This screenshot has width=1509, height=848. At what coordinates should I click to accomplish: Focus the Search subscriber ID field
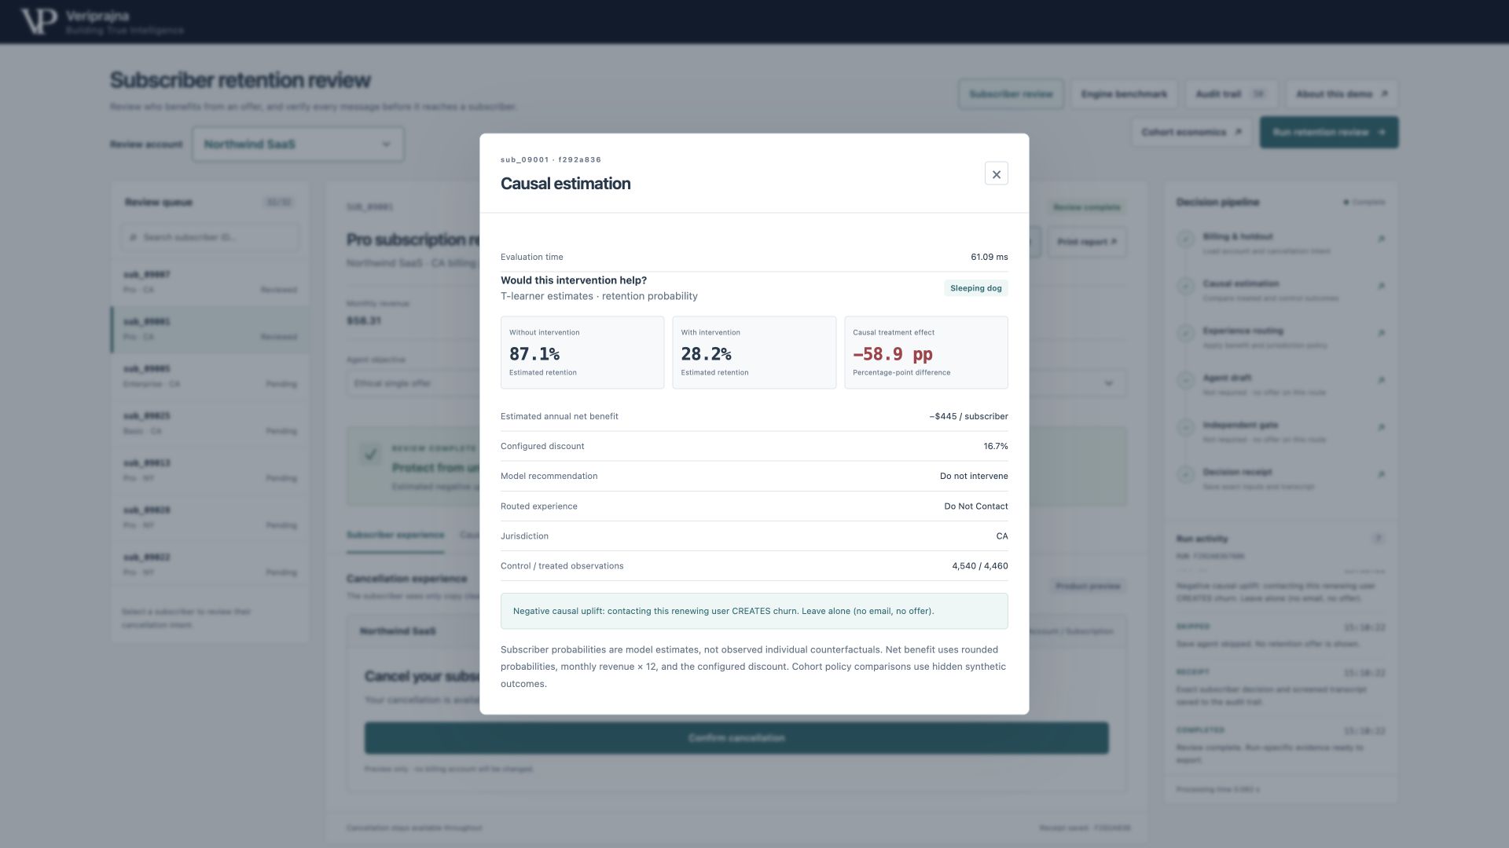coord(210,237)
